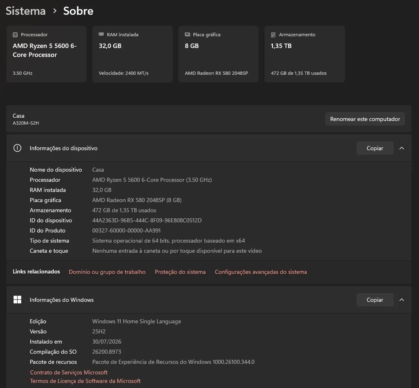
Task: Click the OS build value 26200.8973
Action: 107,352
